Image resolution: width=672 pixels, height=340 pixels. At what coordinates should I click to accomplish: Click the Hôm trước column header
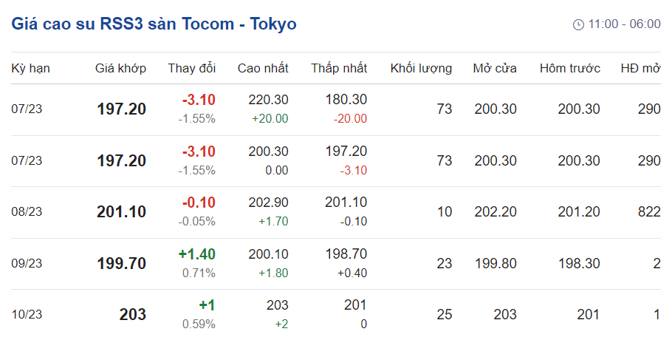tap(569, 68)
